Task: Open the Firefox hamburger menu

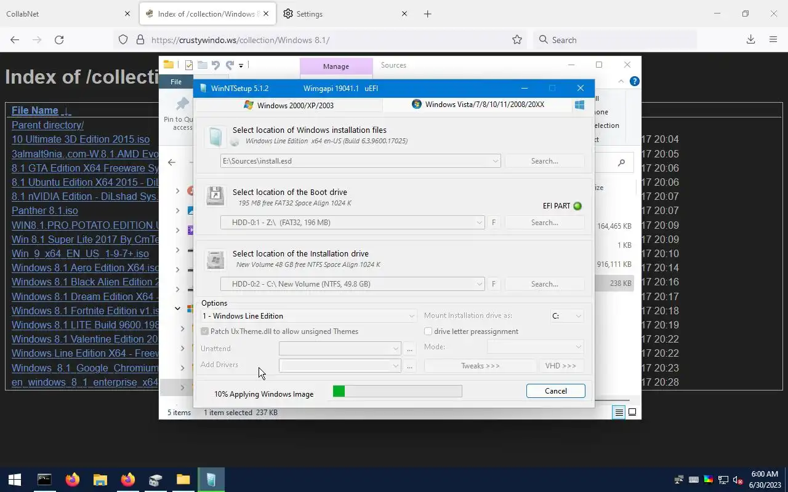Action: tap(773, 40)
